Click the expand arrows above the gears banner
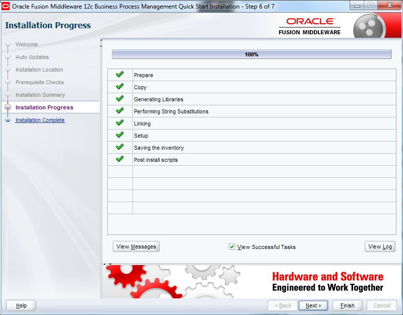Viewport: 403px width, 315px height. 107,264
